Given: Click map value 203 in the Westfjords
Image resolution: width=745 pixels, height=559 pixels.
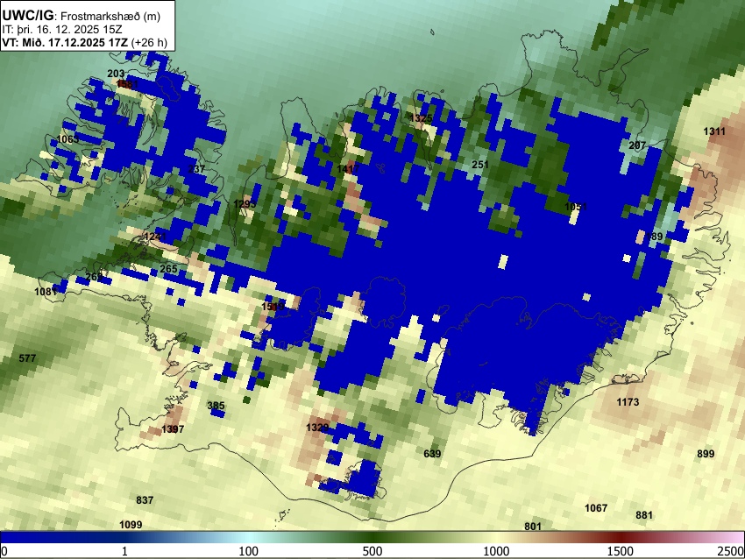Looking at the screenshot, I should (x=116, y=74).
